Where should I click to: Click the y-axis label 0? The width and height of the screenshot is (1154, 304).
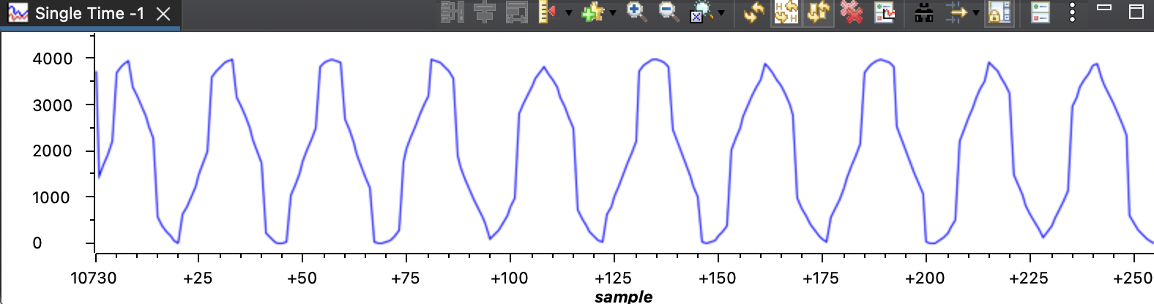coord(37,243)
